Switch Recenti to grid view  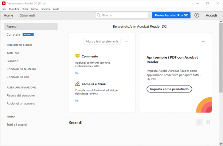(x=208, y=122)
